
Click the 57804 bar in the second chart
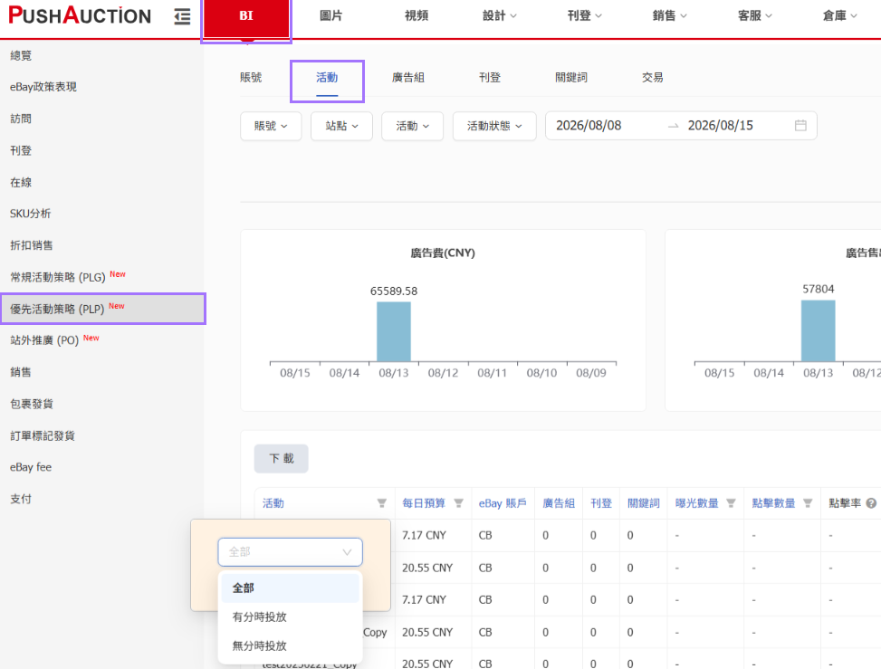click(x=819, y=330)
